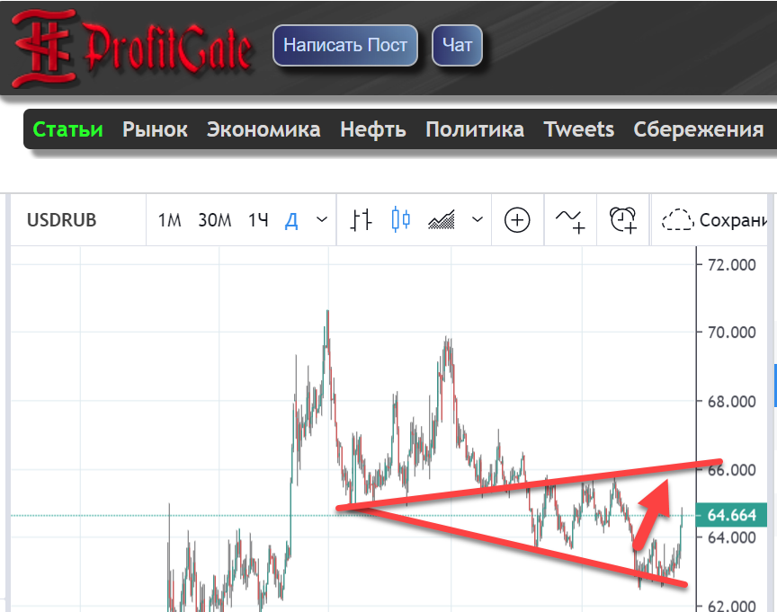Select the candlestick chart style icon
The width and height of the screenshot is (777, 612).
(x=400, y=220)
